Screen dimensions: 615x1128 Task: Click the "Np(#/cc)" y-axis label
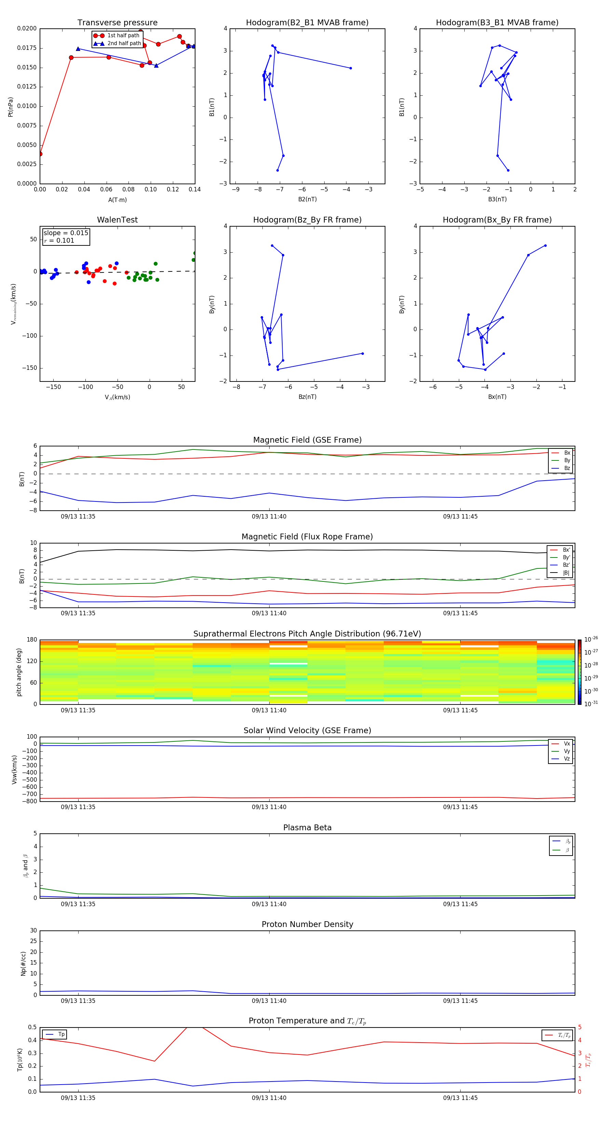pos(23,963)
